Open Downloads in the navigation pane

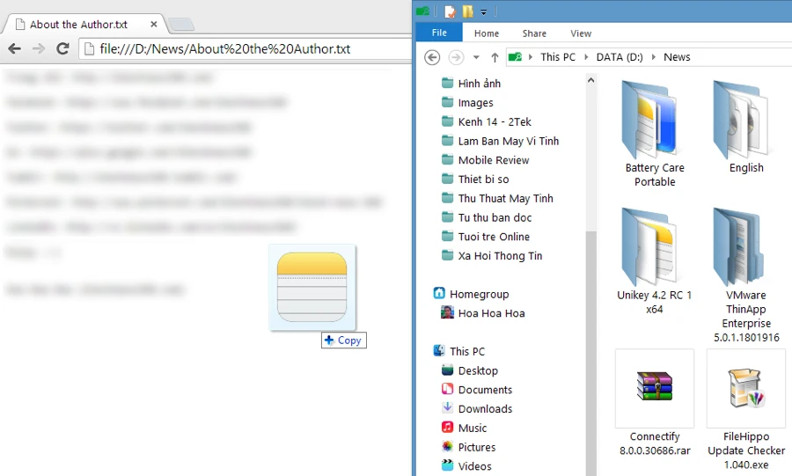click(x=485, y=409)
